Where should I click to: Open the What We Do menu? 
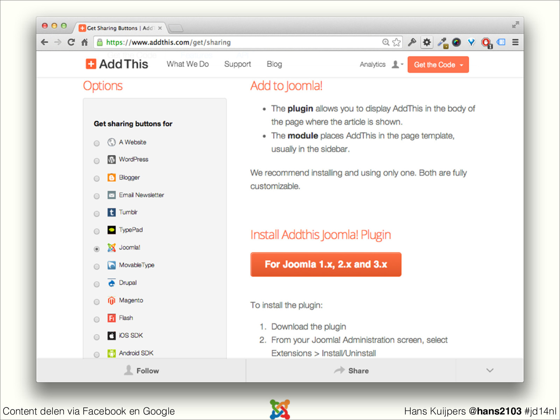[x=188, y=64]
